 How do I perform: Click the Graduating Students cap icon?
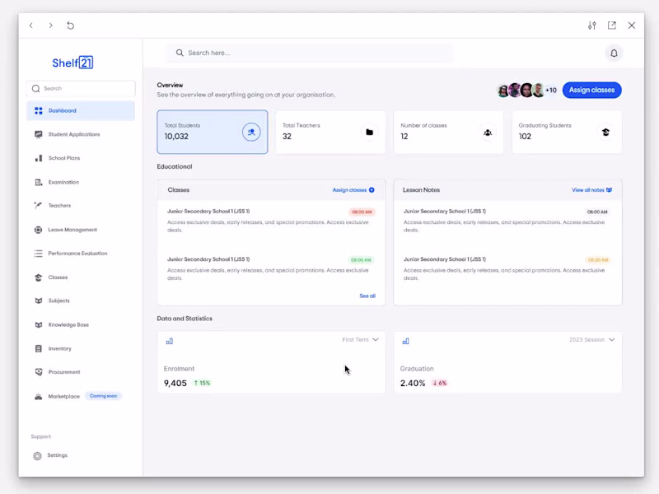point(605,132)
